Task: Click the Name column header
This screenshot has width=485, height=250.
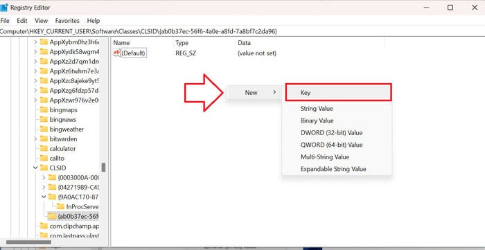Action: point(121,43)
